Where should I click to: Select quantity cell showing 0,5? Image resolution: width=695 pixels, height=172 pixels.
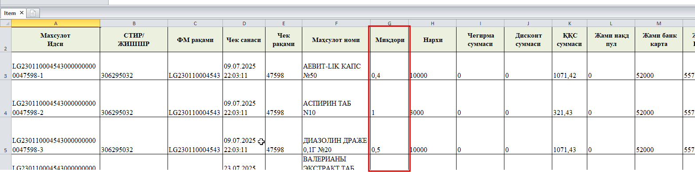click(x=389, y=135)
